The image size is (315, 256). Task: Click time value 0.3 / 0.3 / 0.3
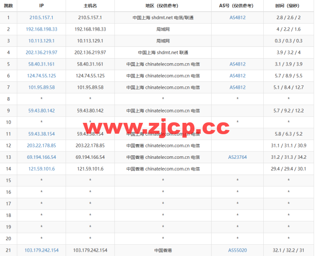tap(288, 41)
